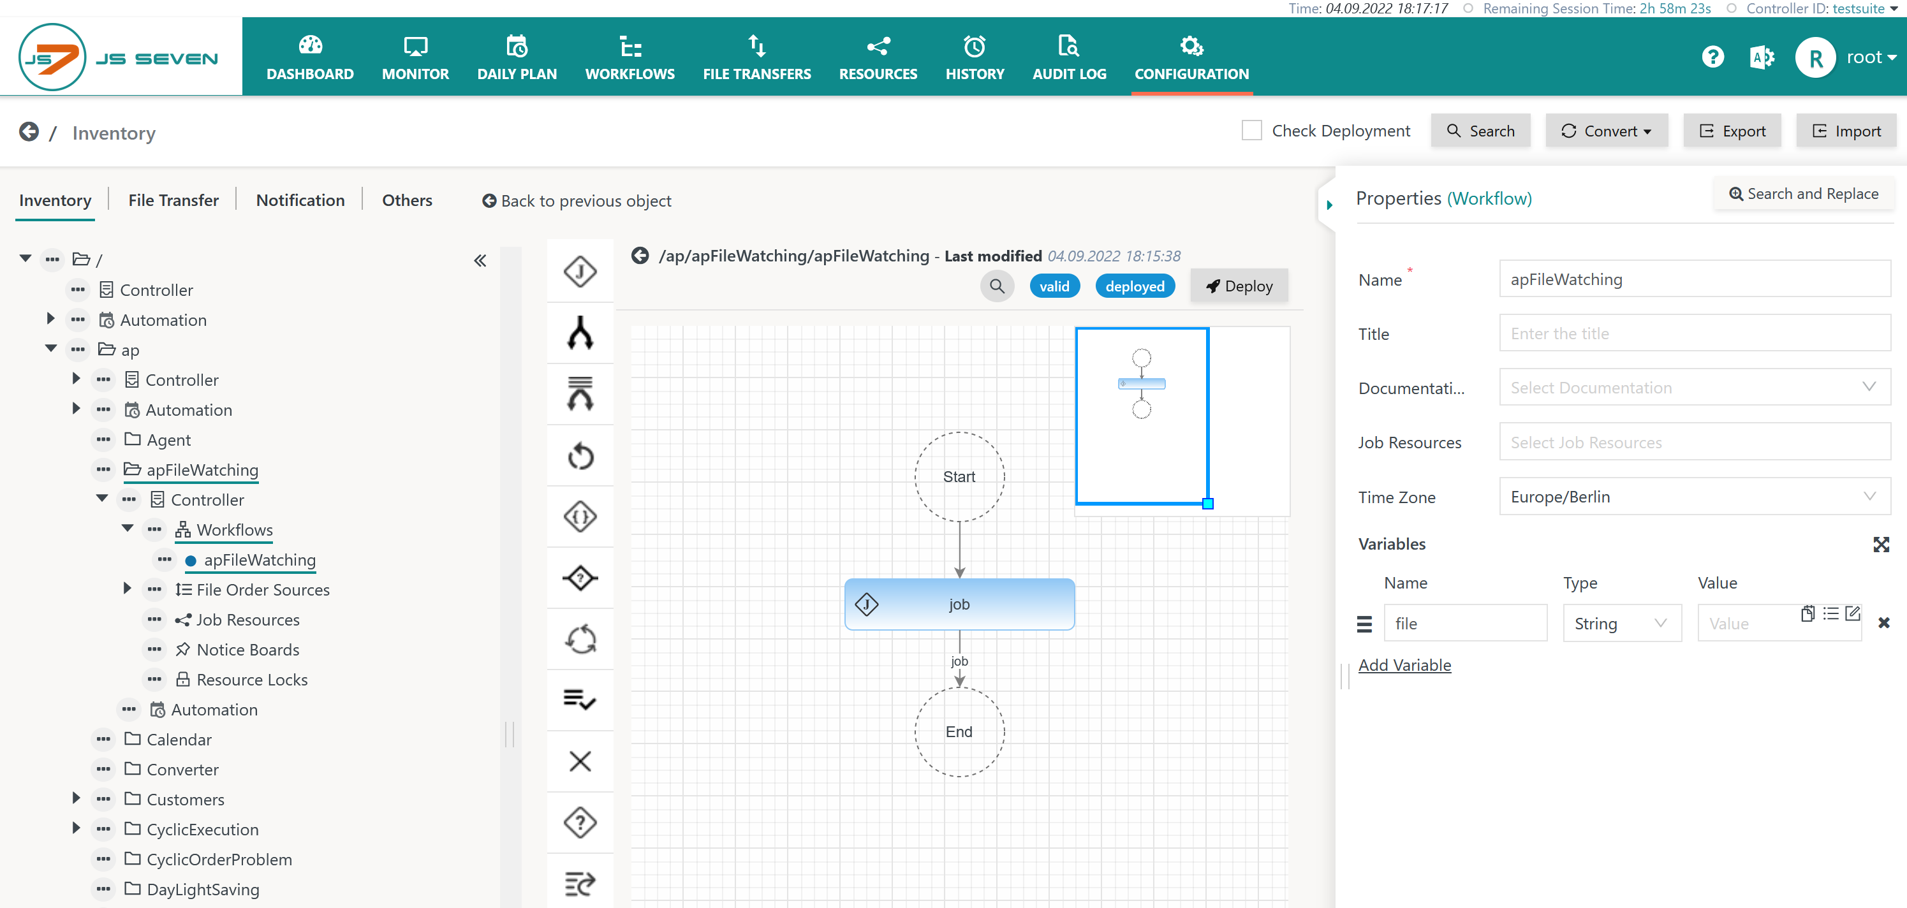Click the Import button
This screenshot has height=908, width=1907.
click(1846, 131)
